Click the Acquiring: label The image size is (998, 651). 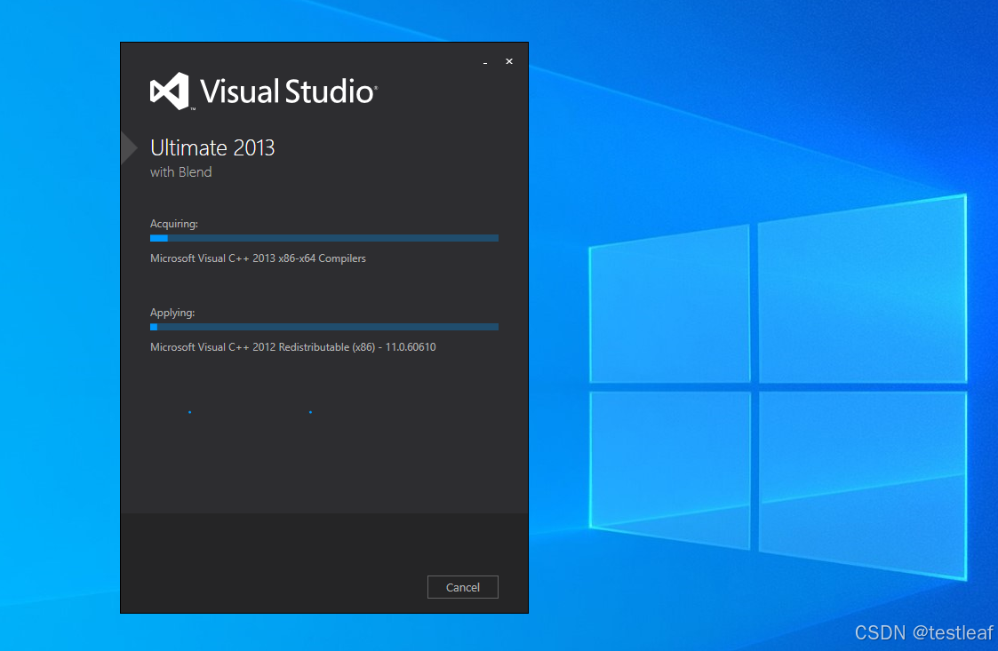173,223
